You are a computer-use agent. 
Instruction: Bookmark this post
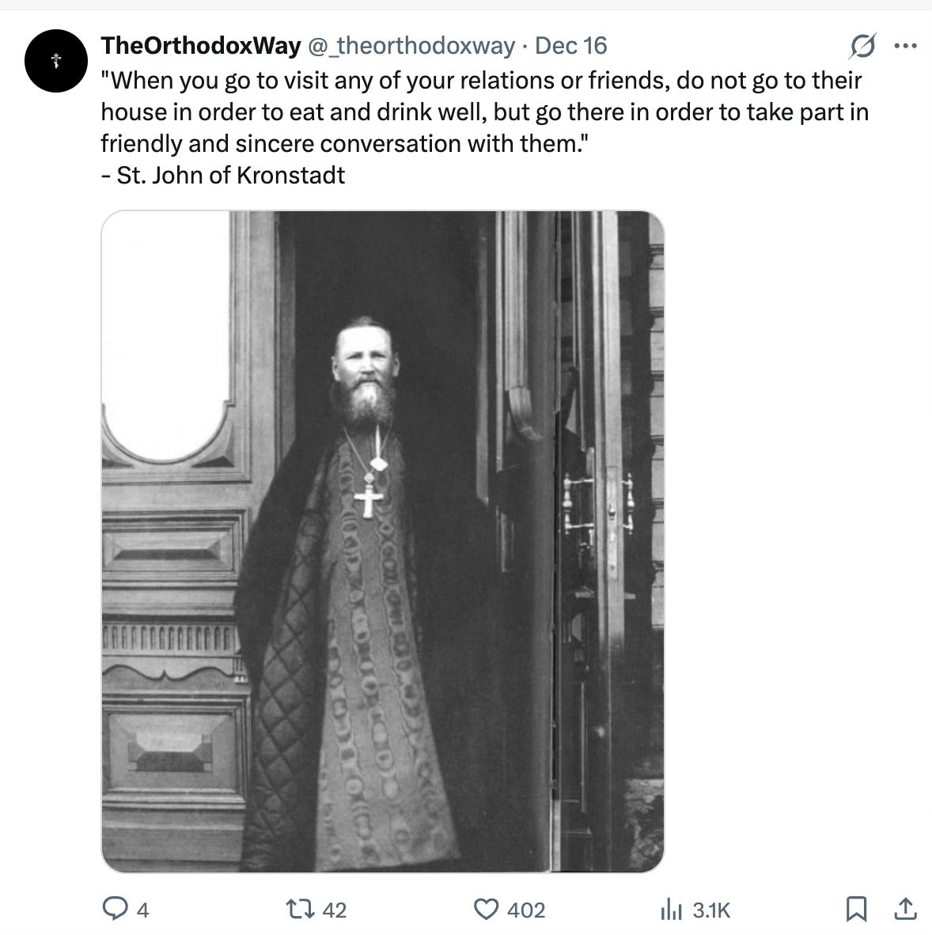[x=856, y=910]
